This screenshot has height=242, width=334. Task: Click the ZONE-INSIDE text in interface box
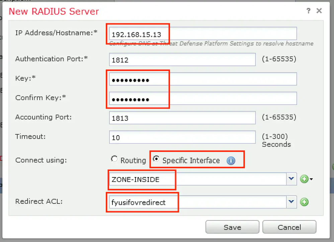tap(136, 179)
